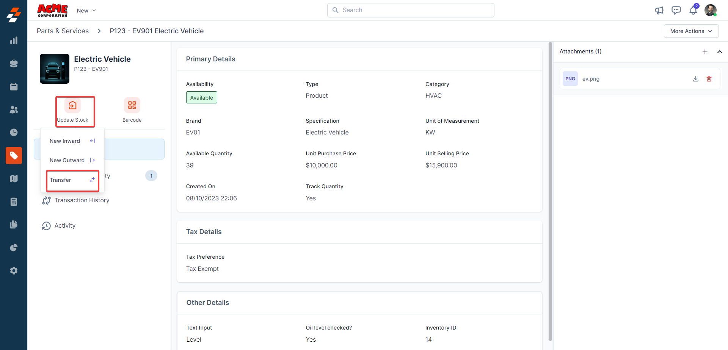Open the announcements megaphone icon
This screenshot has height=350, width=728.
(x=659, y=10)
